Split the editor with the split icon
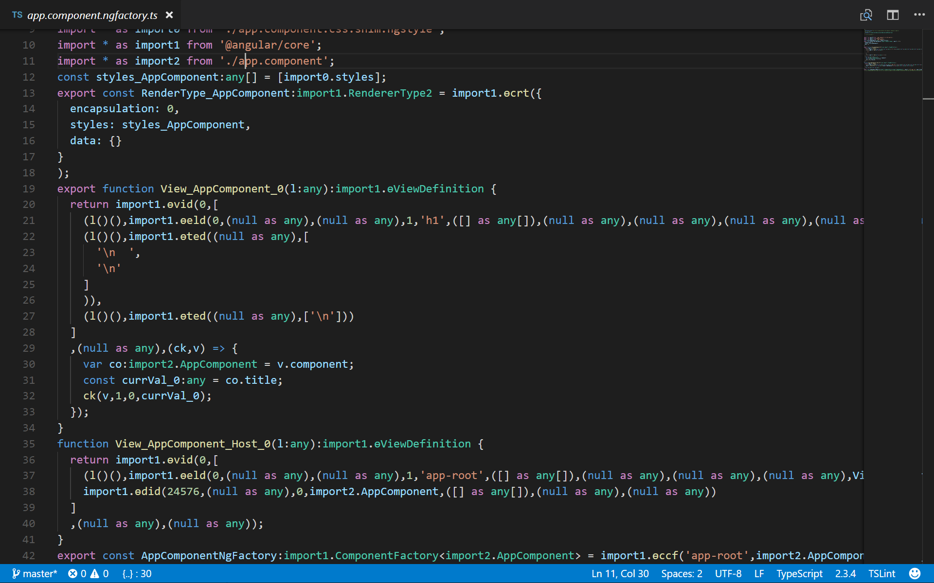 coord(893,15)
